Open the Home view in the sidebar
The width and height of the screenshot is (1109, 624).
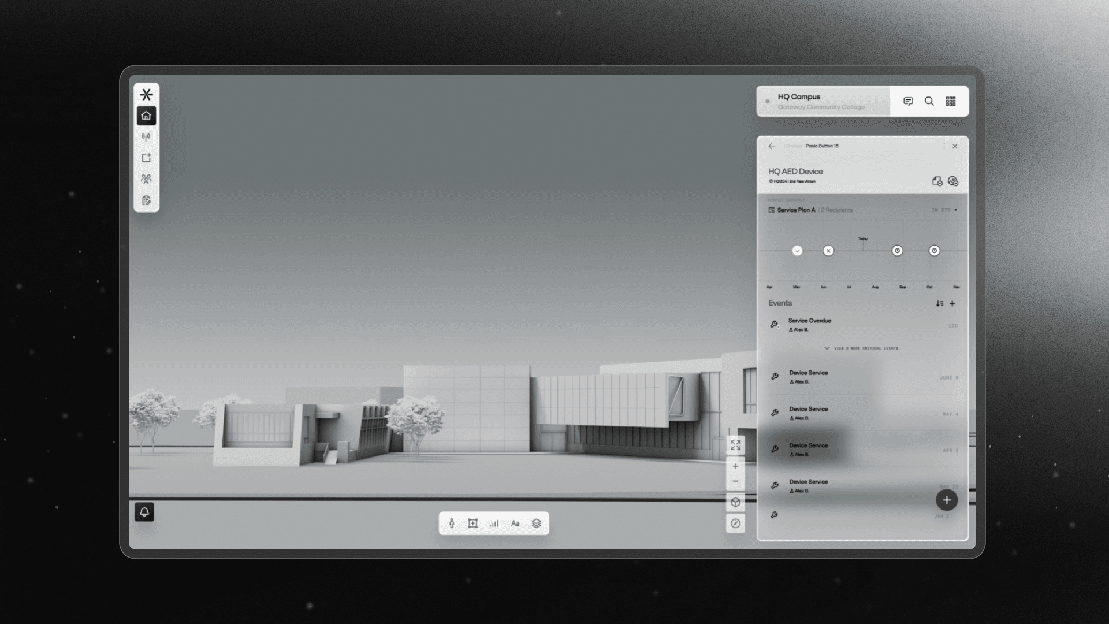[x=146, y=116]
